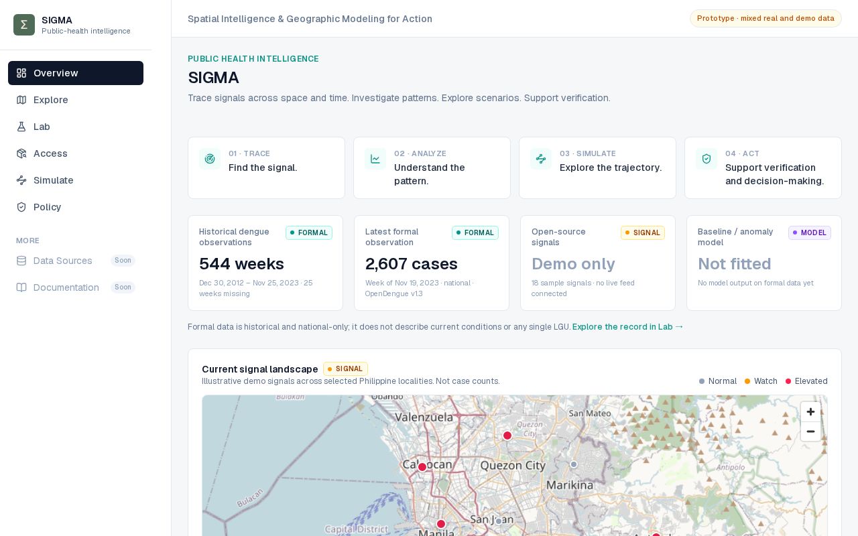Click the Simulate sidebar icon
The image size is (858, 536).
pos(21,180)
